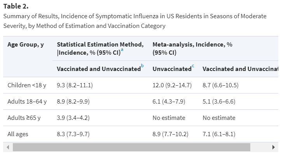Image resolution: width=288 pixels, height=154 pixels.
Task: Click the Age Group, y column header
Action: point(26,45)
